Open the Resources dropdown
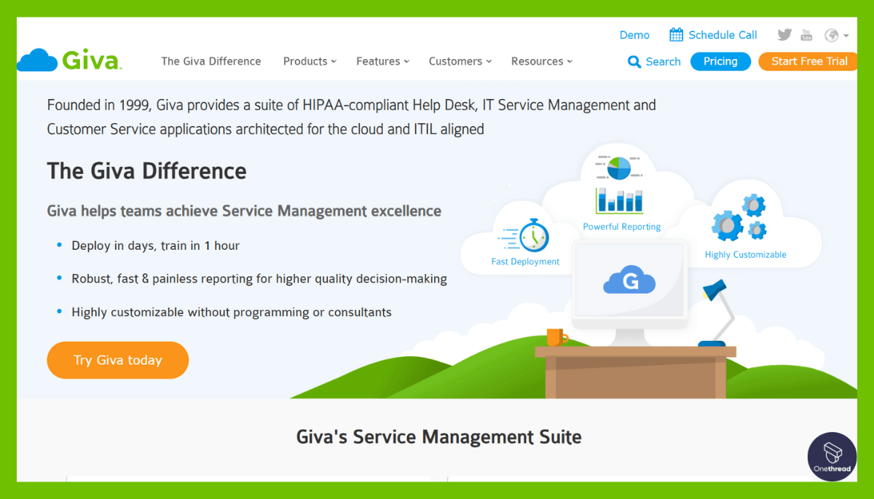The height and width of the screenshot is (499, 874). [x=540, y=61]
